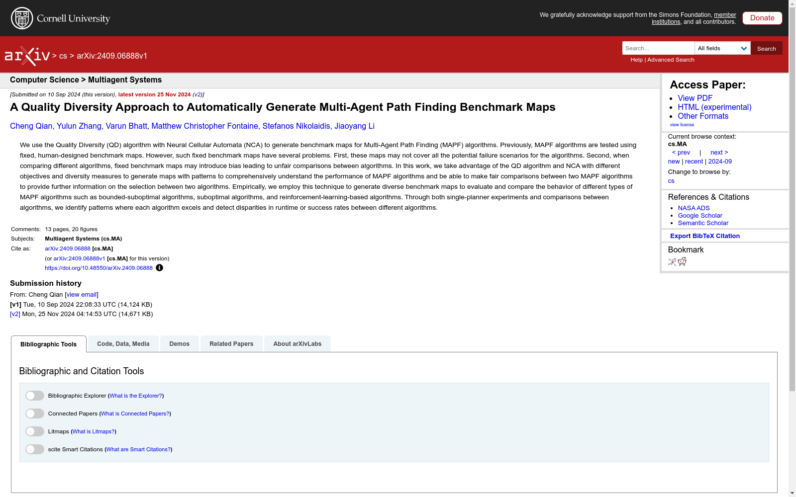
Task: Open latest version v2 link in header
Action: 198,94
